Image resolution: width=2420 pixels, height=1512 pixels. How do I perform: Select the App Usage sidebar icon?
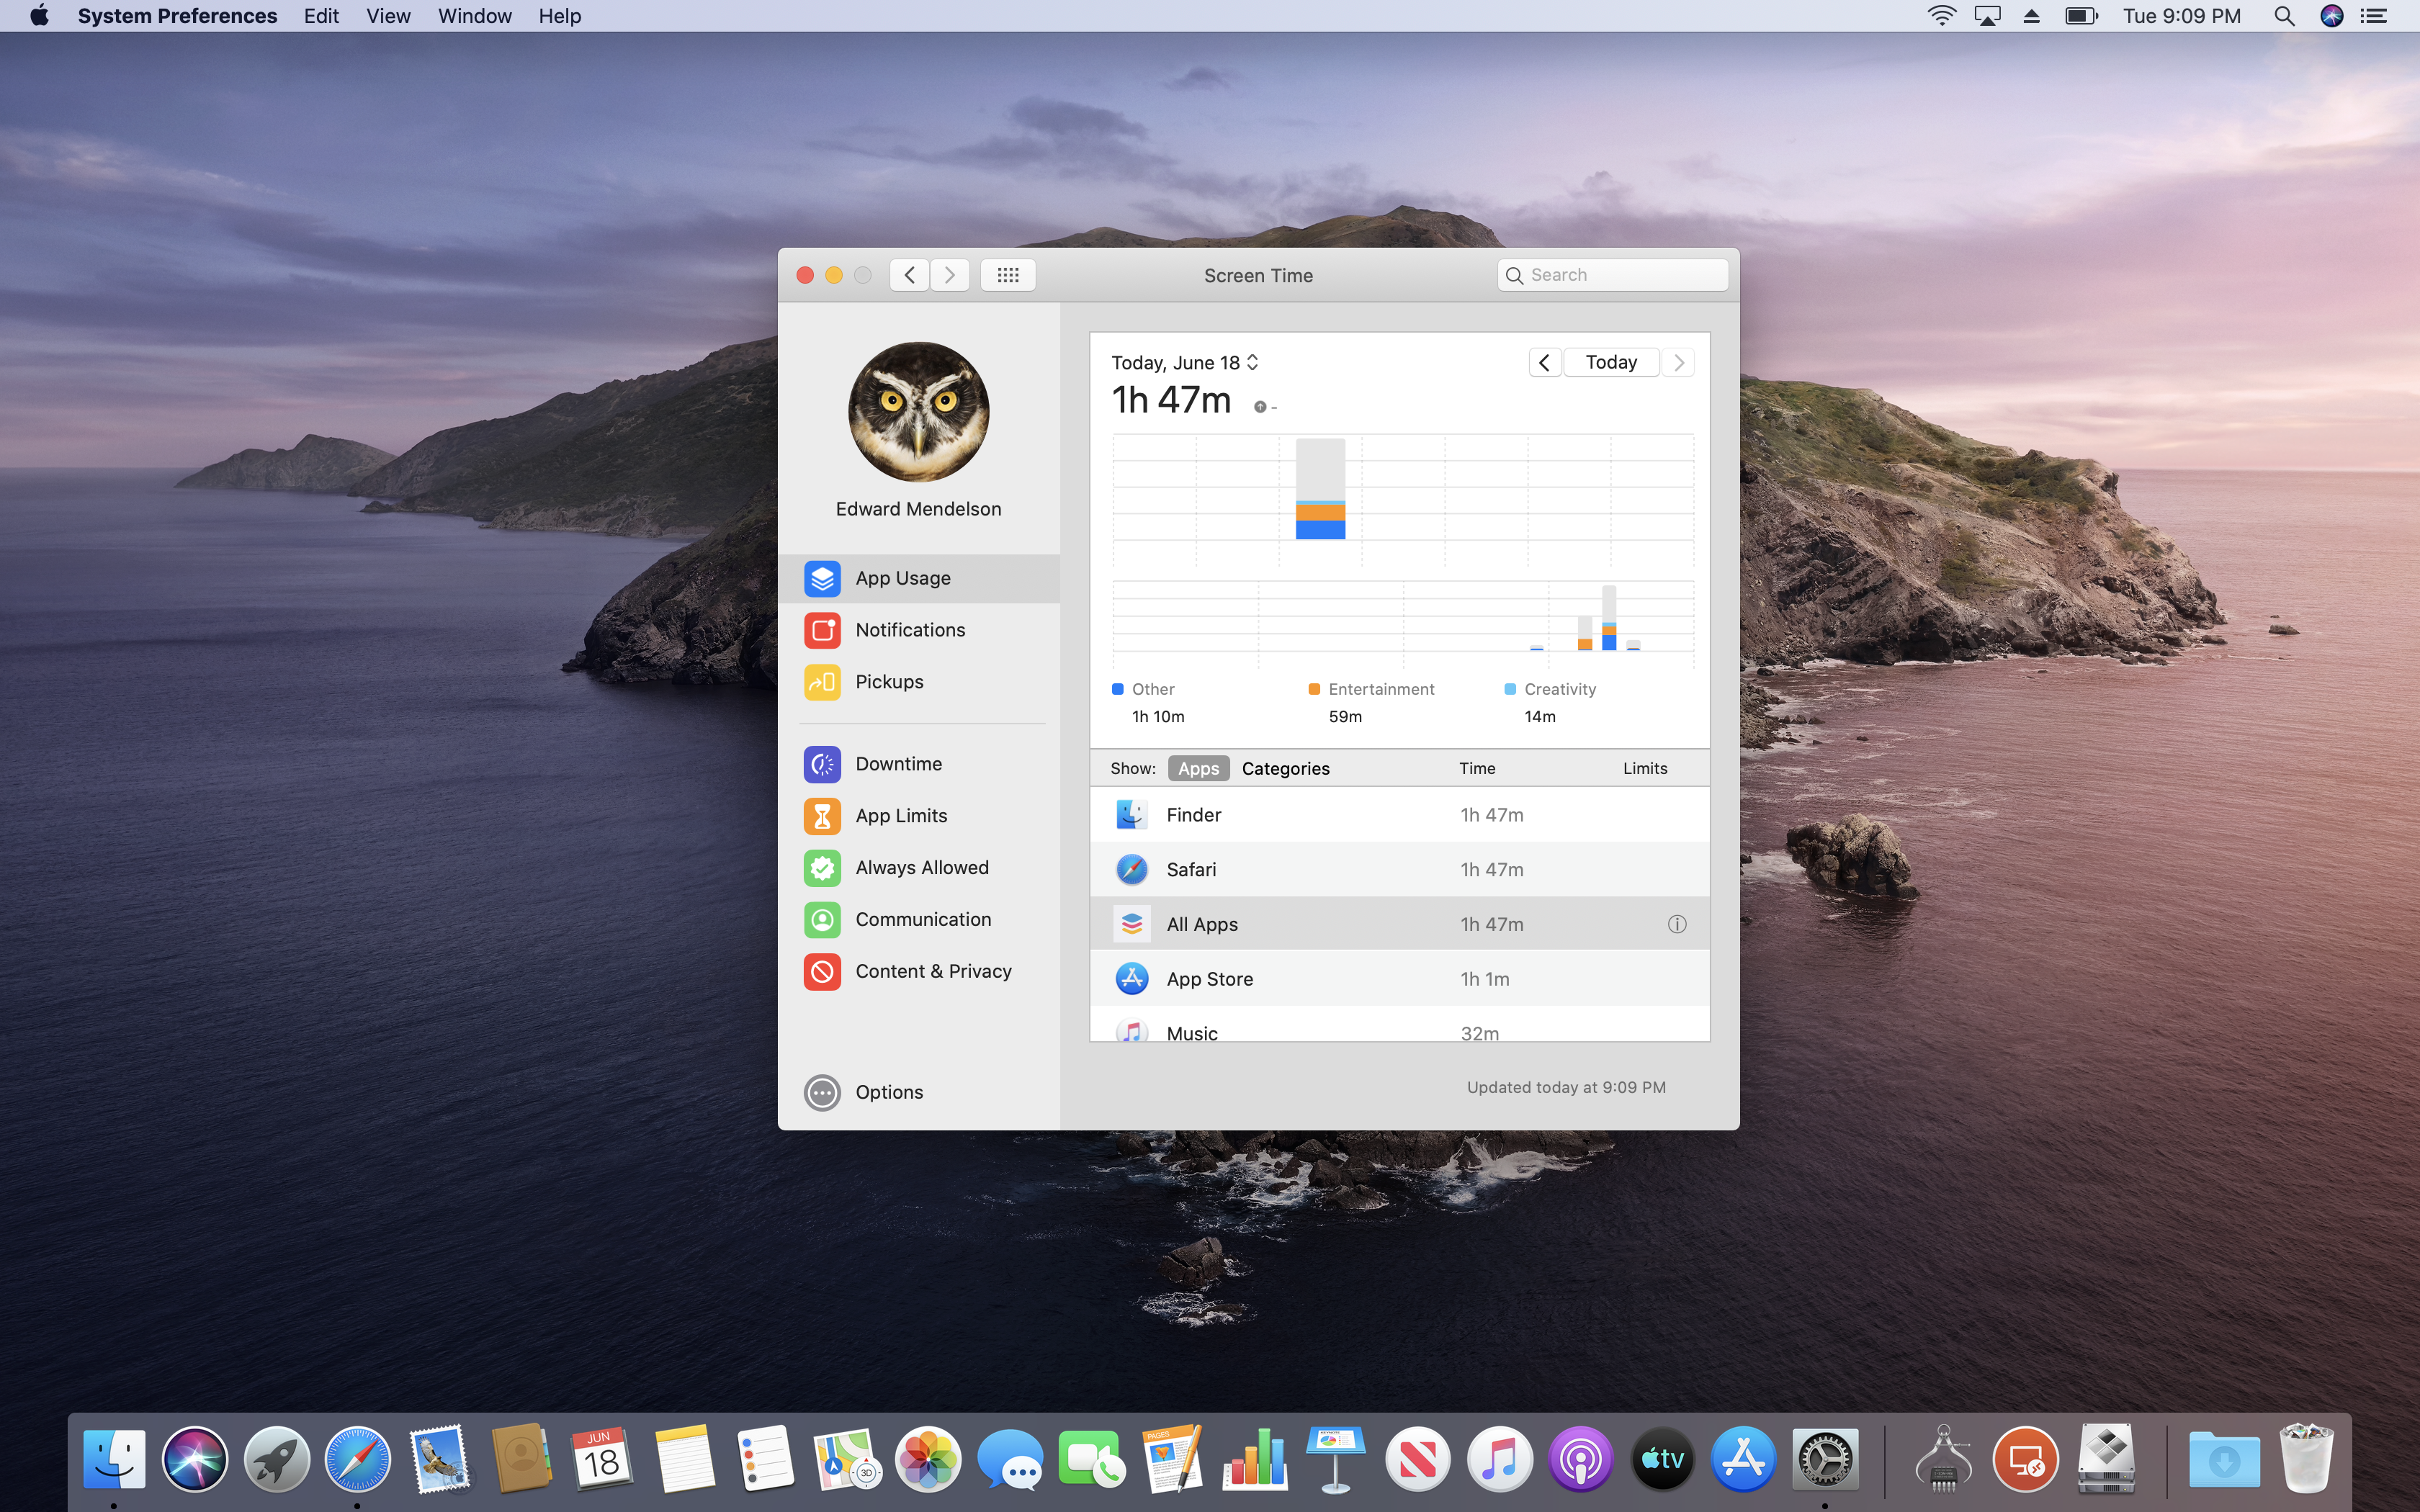pos(823,577)
